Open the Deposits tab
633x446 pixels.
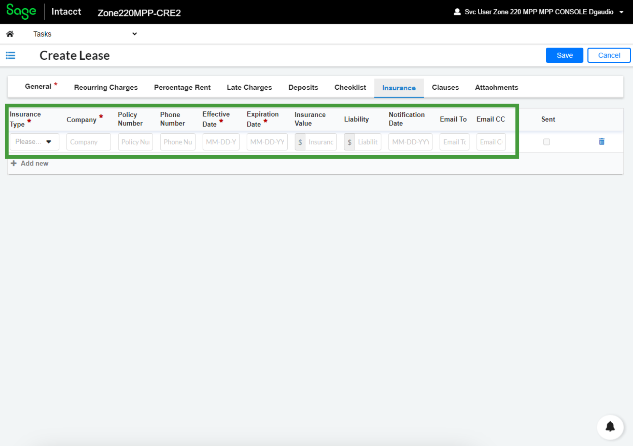point(303,87)
